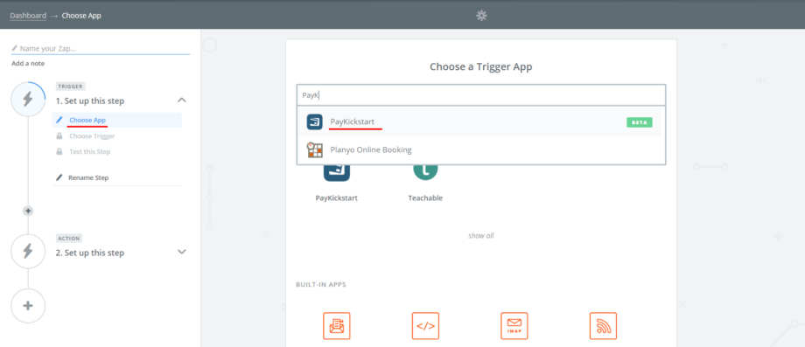Choose the Email built-in app icon
Viewport: 805px width, 347px height.
(x=336, y=325)
